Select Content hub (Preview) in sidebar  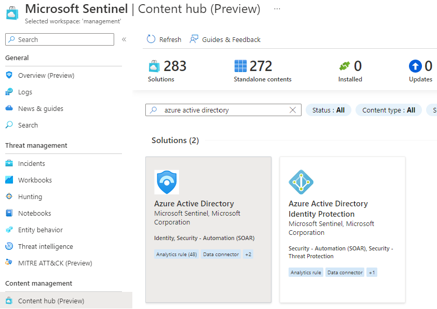point(51,301)
